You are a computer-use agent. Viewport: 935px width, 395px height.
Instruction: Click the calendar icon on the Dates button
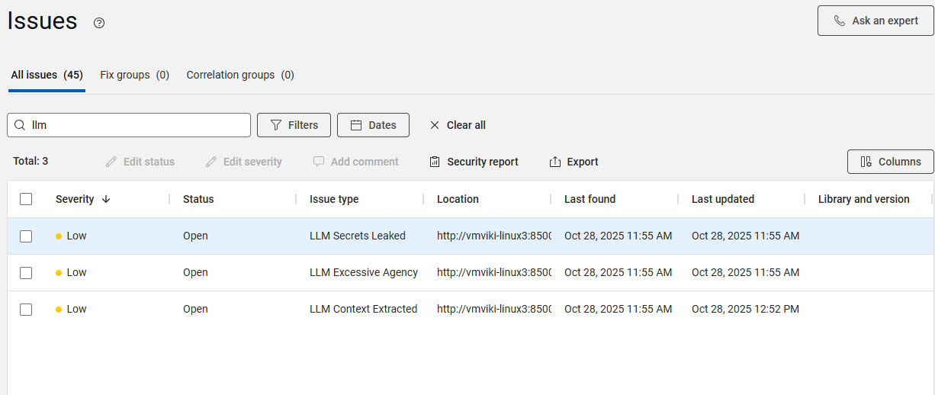(x=355, y=125)
